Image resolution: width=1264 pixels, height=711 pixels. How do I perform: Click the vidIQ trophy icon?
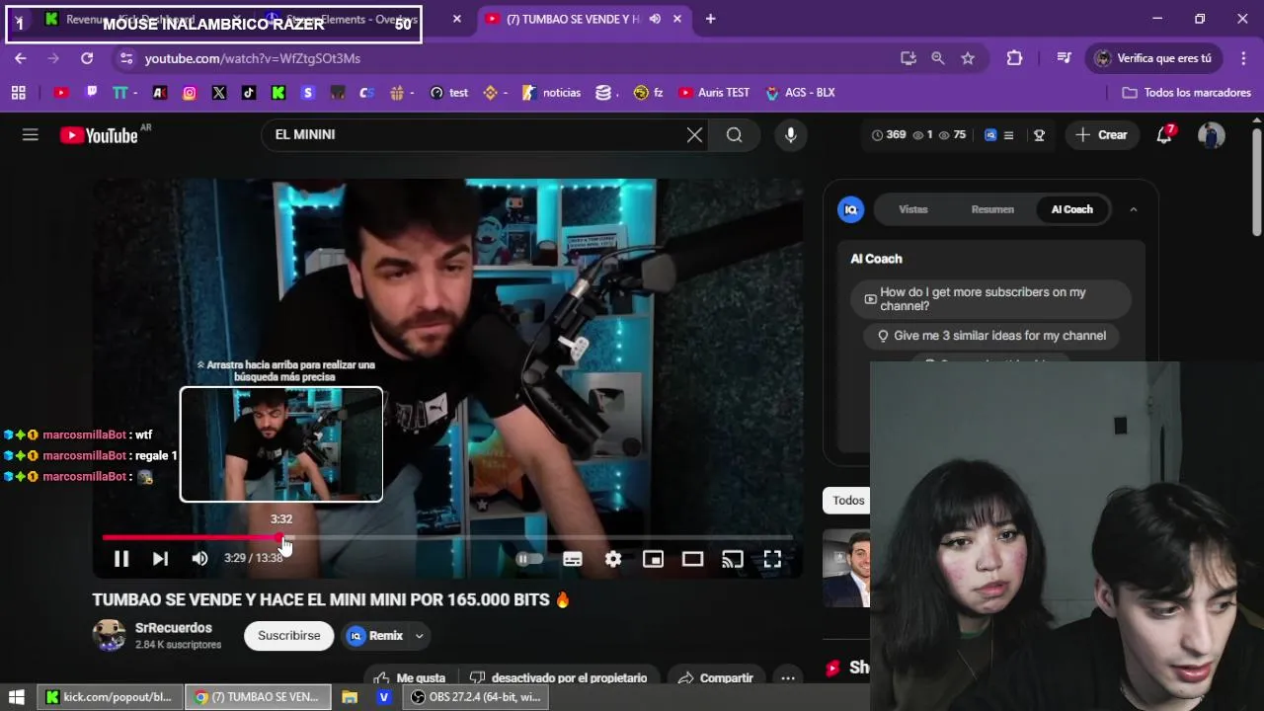tap(1039, 135)
